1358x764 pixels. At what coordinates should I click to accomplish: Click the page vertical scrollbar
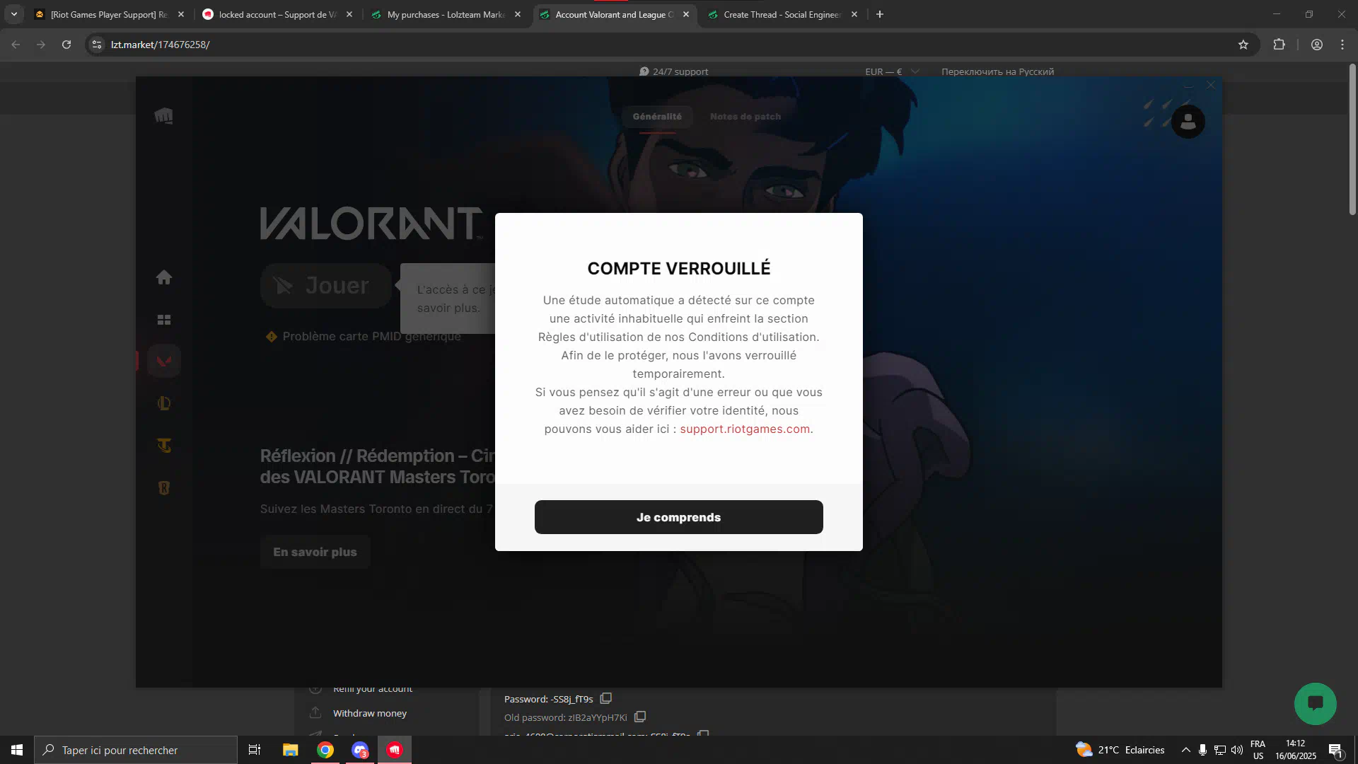tap(1352, 139)
